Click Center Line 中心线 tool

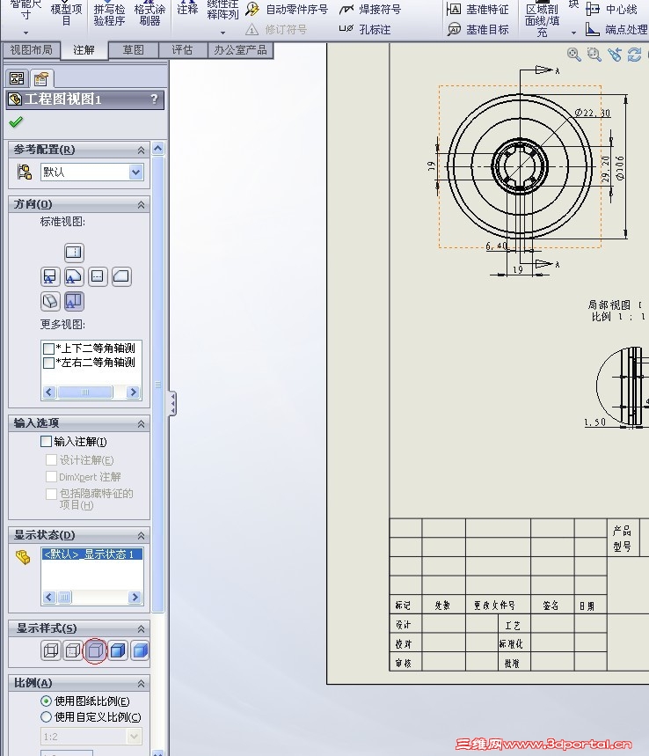click(611, 9)
